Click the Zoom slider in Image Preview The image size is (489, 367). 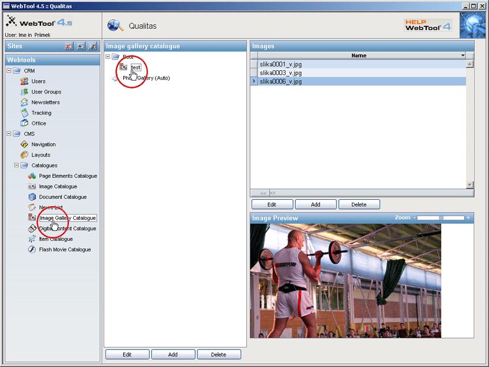click(x=441, y=218)
